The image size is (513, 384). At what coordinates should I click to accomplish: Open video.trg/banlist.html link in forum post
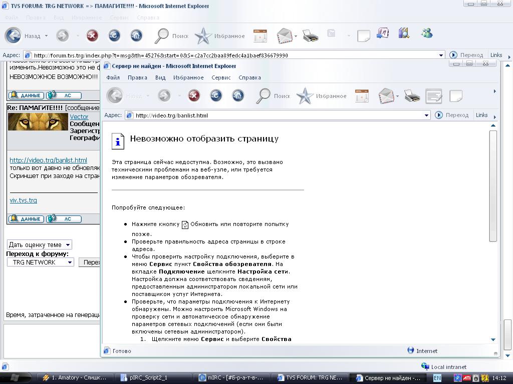pyautogui.click(x=49, y=160)
